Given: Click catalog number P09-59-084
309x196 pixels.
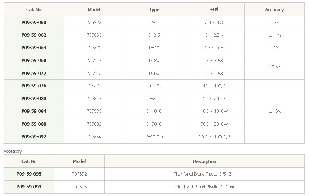Looking at the screenshot, I should click(34, 111).
